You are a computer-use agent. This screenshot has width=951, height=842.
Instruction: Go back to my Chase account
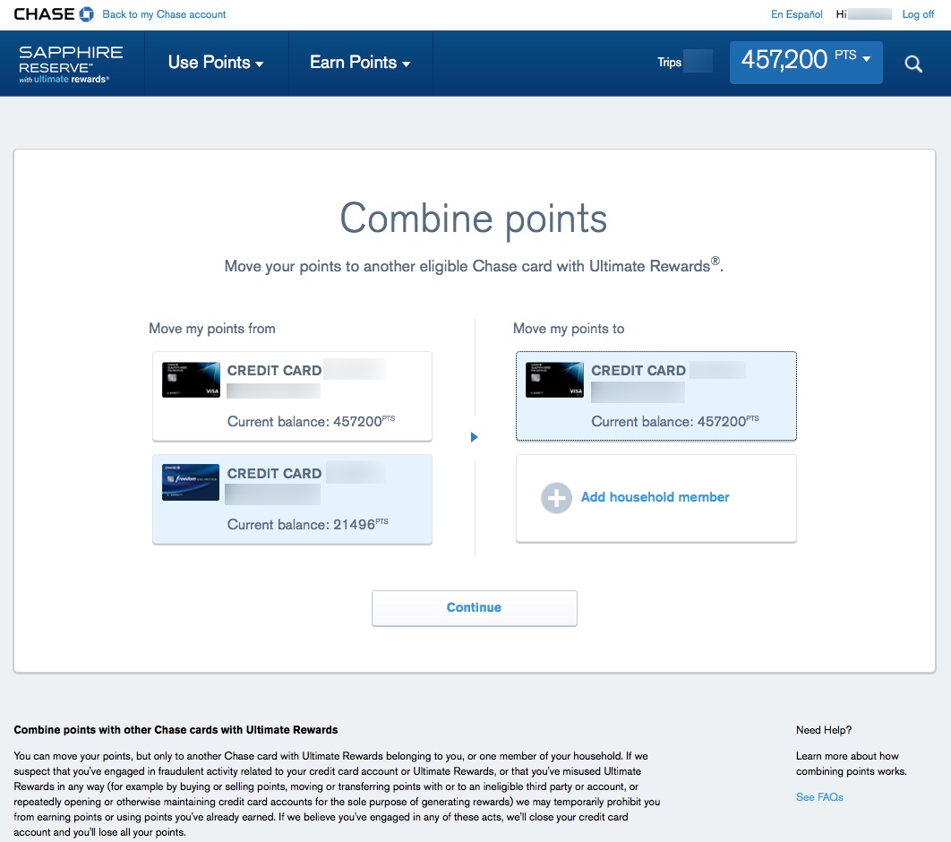pos(164,14)
